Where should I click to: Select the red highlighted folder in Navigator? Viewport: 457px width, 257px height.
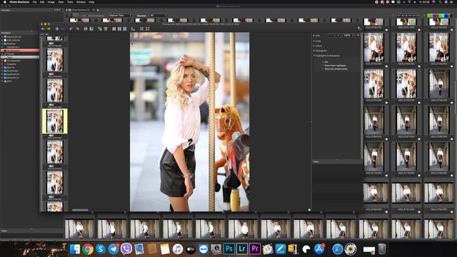click(x=20, y=51)
